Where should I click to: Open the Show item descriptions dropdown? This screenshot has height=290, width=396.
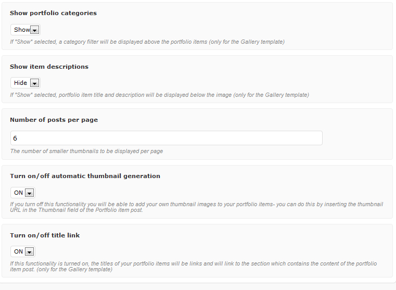[21, 83]
